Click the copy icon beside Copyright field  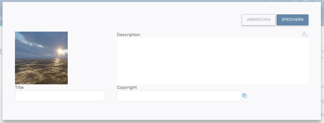pos(244,96)
